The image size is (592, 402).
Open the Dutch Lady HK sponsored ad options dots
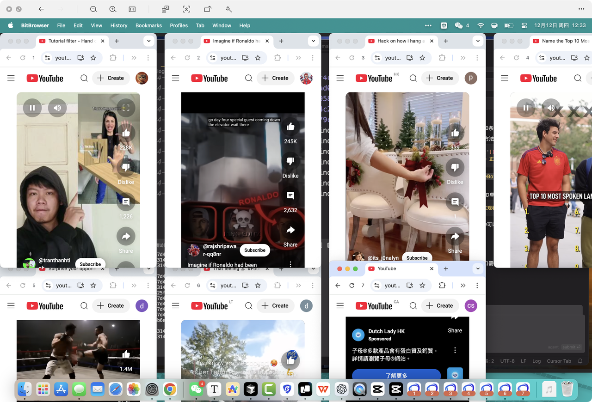pyautogui.click(x=455, y=350)
